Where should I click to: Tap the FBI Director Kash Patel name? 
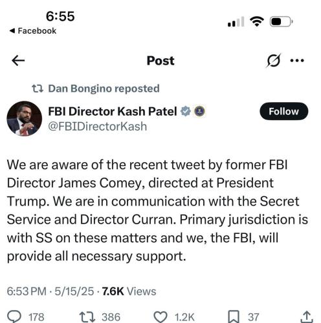pos(113,111)
